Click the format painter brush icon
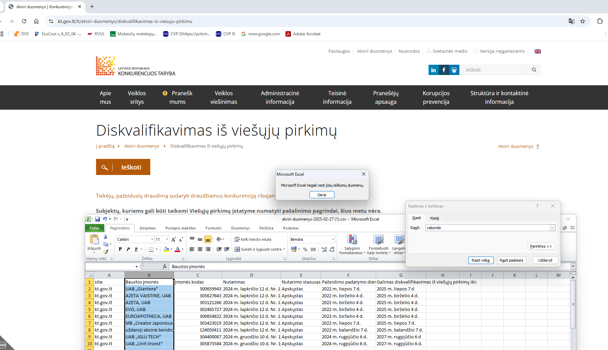The height and width of the screenshot is (350, 608). [106, 252]
